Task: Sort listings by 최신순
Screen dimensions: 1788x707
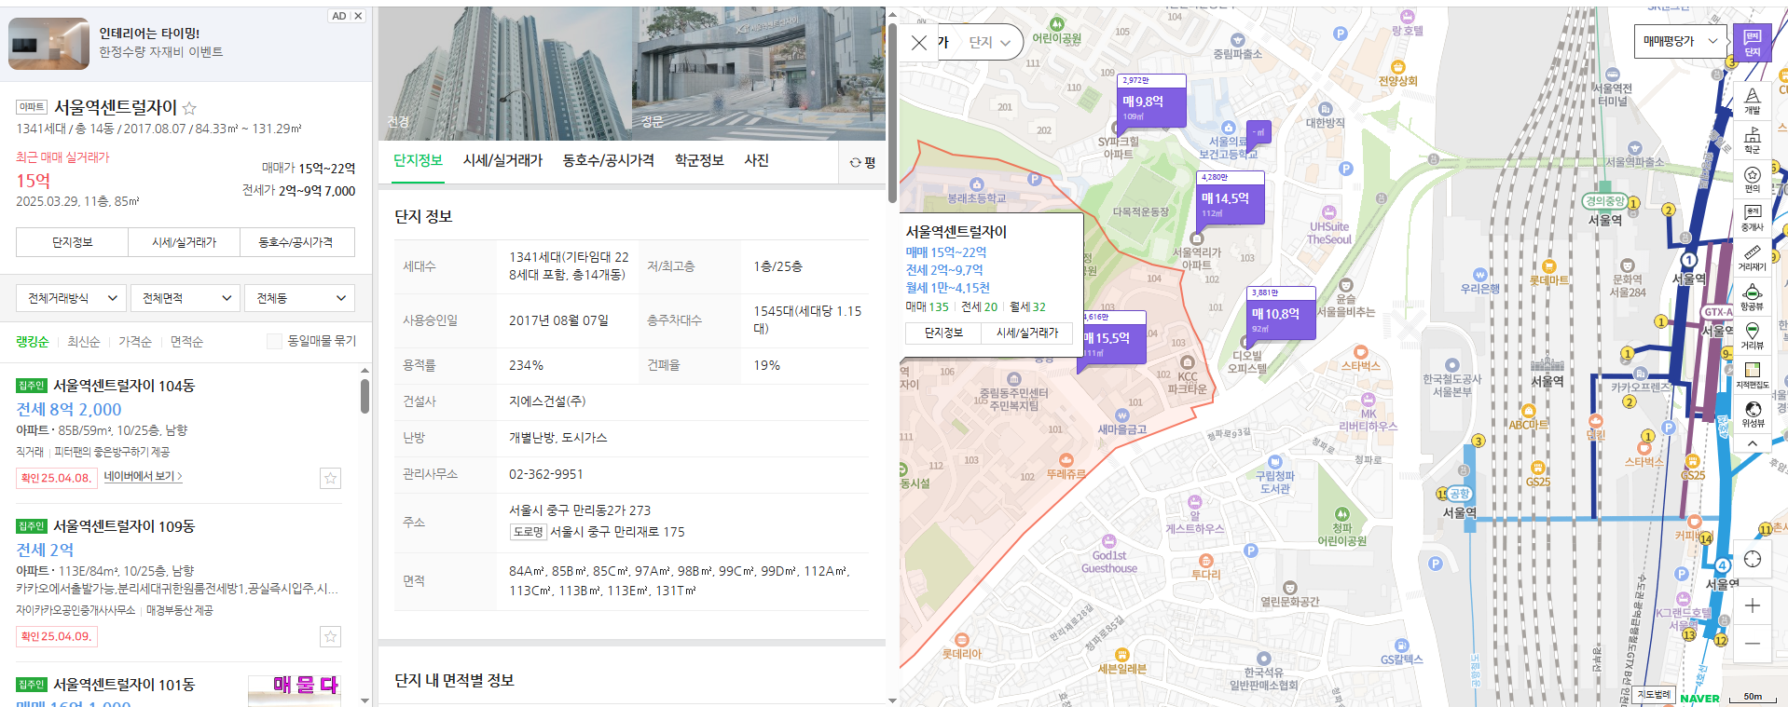Action: coord(84,342)
